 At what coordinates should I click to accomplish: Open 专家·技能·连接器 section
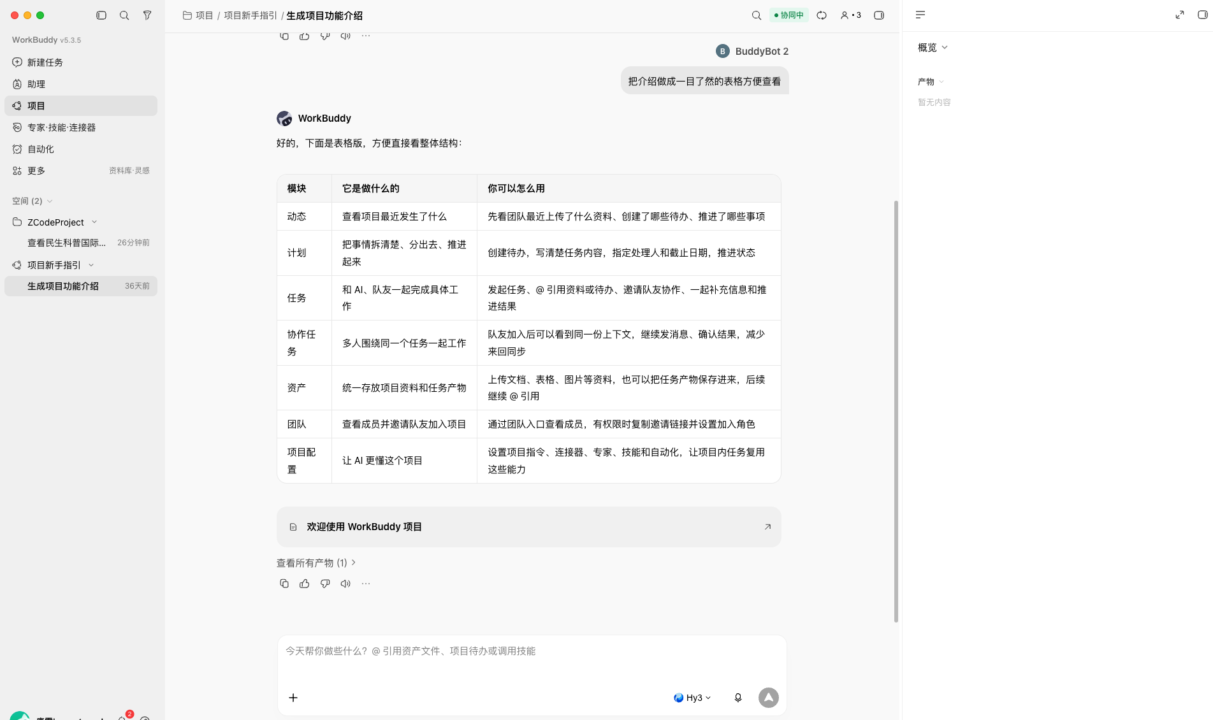pyautogui.click(x=81, y=127)
